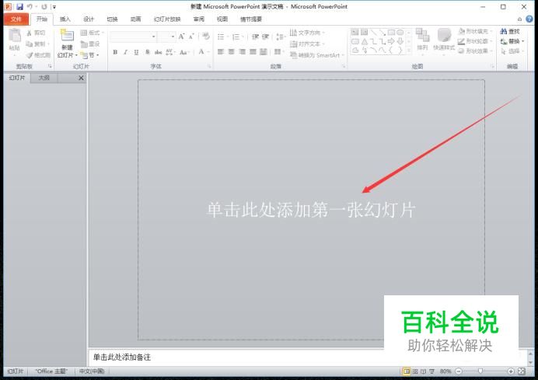The image size is (538, 380).
Task: Click the Cut scissors icon
Action: coord(30,33)
